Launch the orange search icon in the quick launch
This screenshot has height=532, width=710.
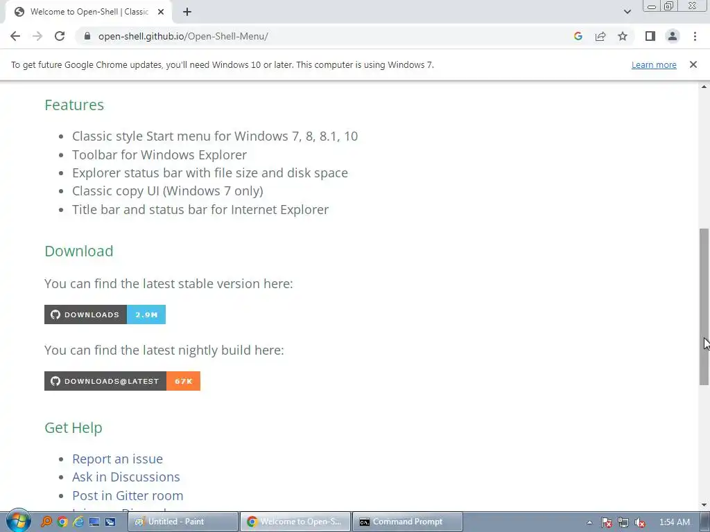(46, 522)
